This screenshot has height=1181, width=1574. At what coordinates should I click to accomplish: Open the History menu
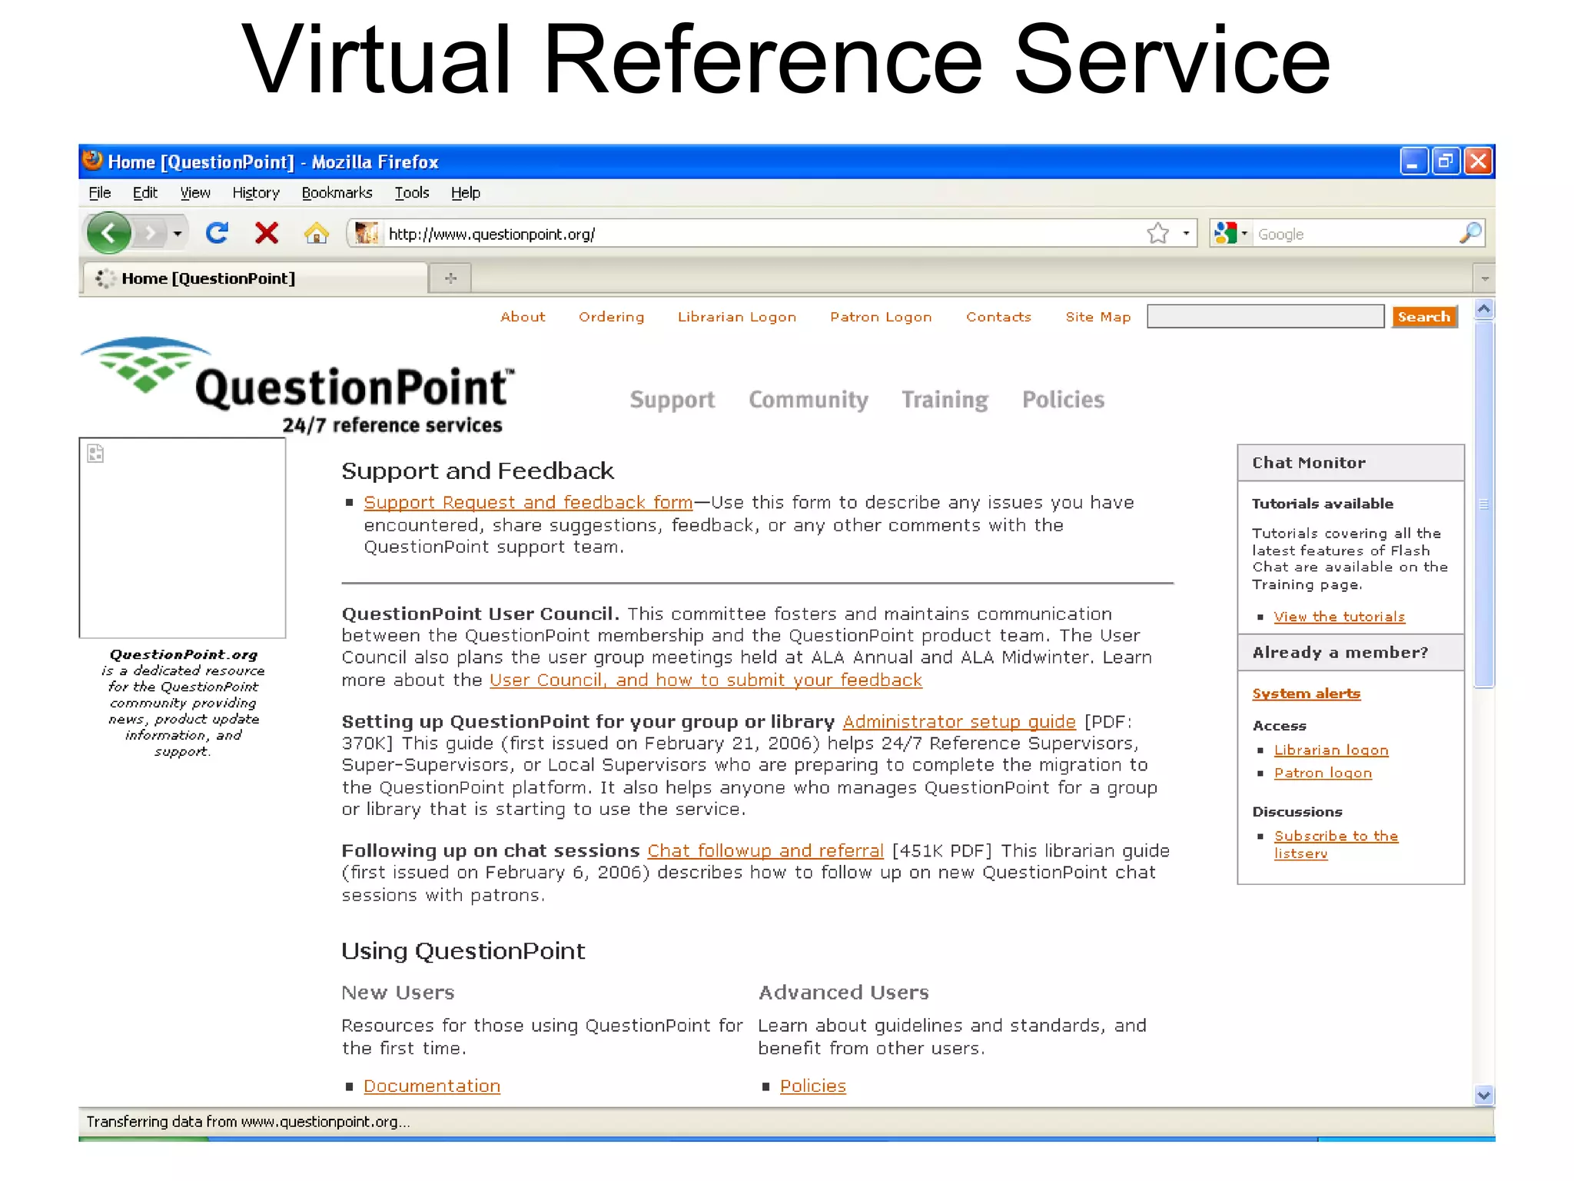pyautogui.click(x=256, y=193)
